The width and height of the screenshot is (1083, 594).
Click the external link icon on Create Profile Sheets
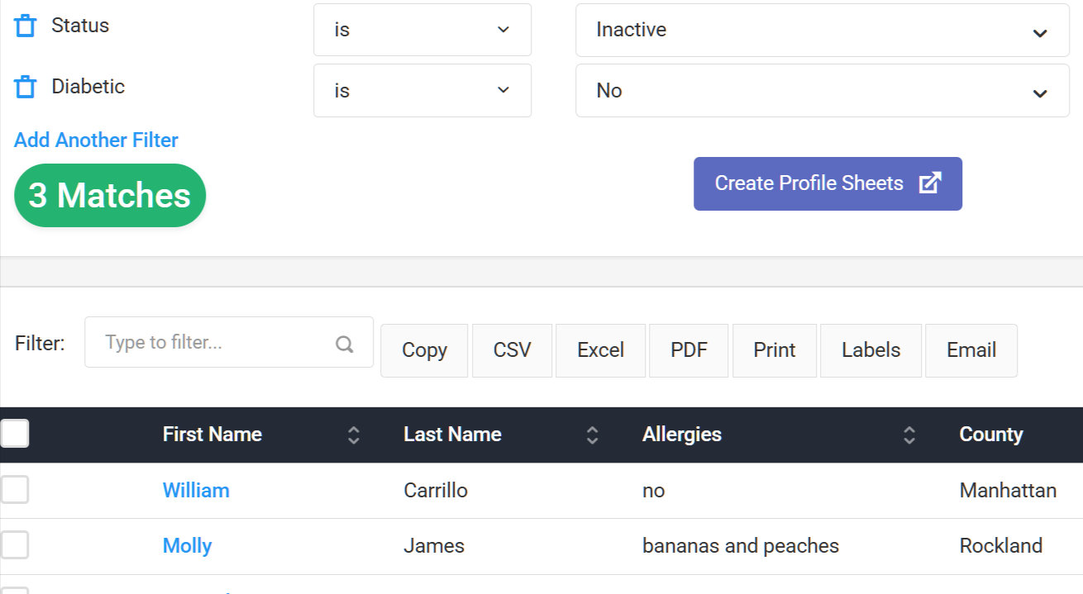[931, 183]
